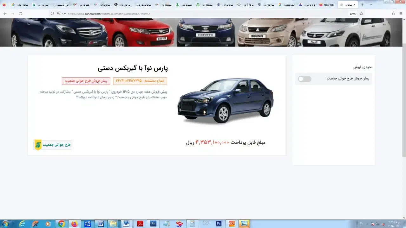Open the Firefox application menu
Viewport: 406px width, 228px height.
(401, 14)
